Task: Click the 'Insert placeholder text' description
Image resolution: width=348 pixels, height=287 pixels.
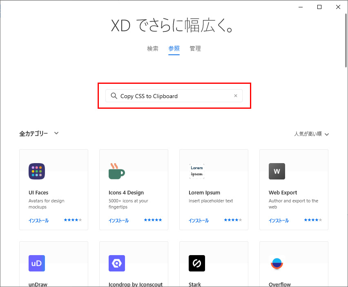Action: 211,201
